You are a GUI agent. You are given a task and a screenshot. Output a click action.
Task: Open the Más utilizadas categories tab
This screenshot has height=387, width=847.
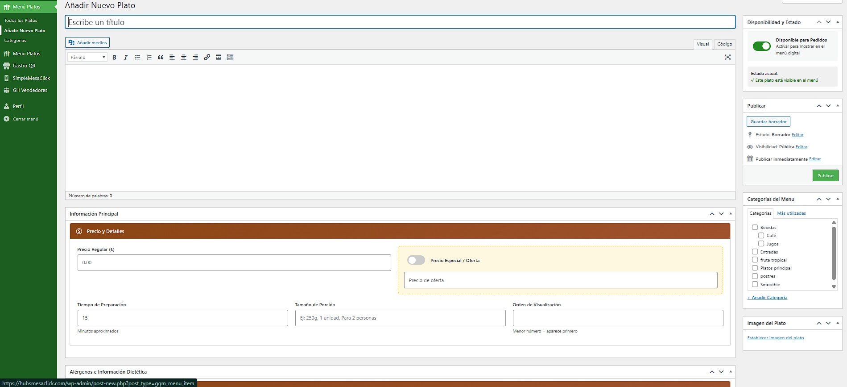coord(791,213)
